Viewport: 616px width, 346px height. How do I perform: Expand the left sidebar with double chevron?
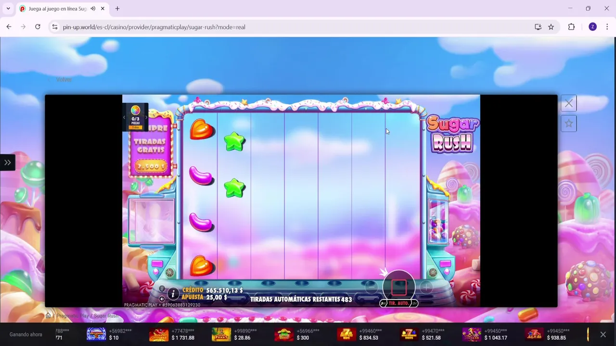click(7, 162)
